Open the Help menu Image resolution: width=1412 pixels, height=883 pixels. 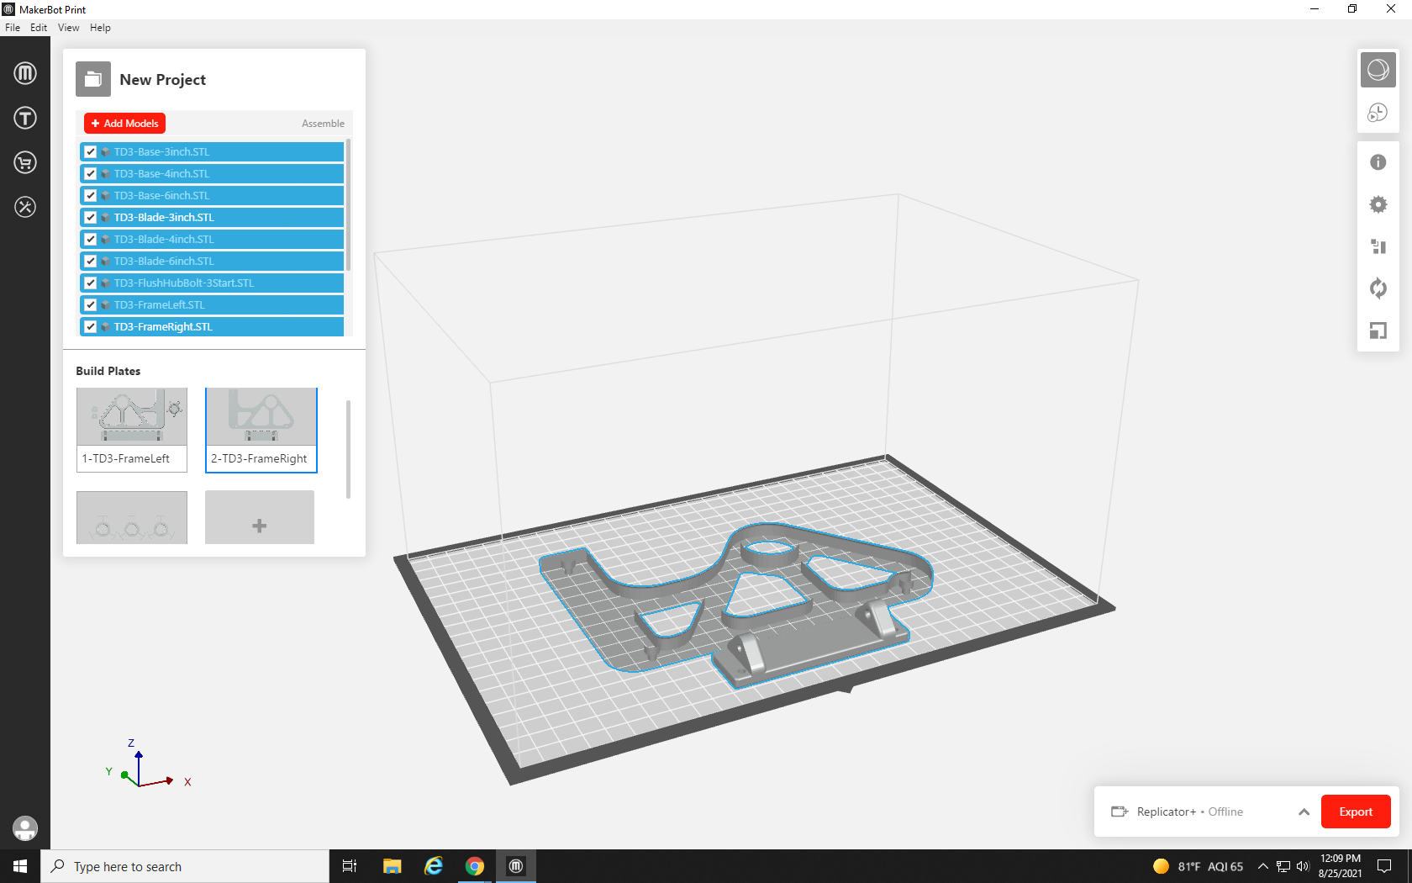pos(100,28)
